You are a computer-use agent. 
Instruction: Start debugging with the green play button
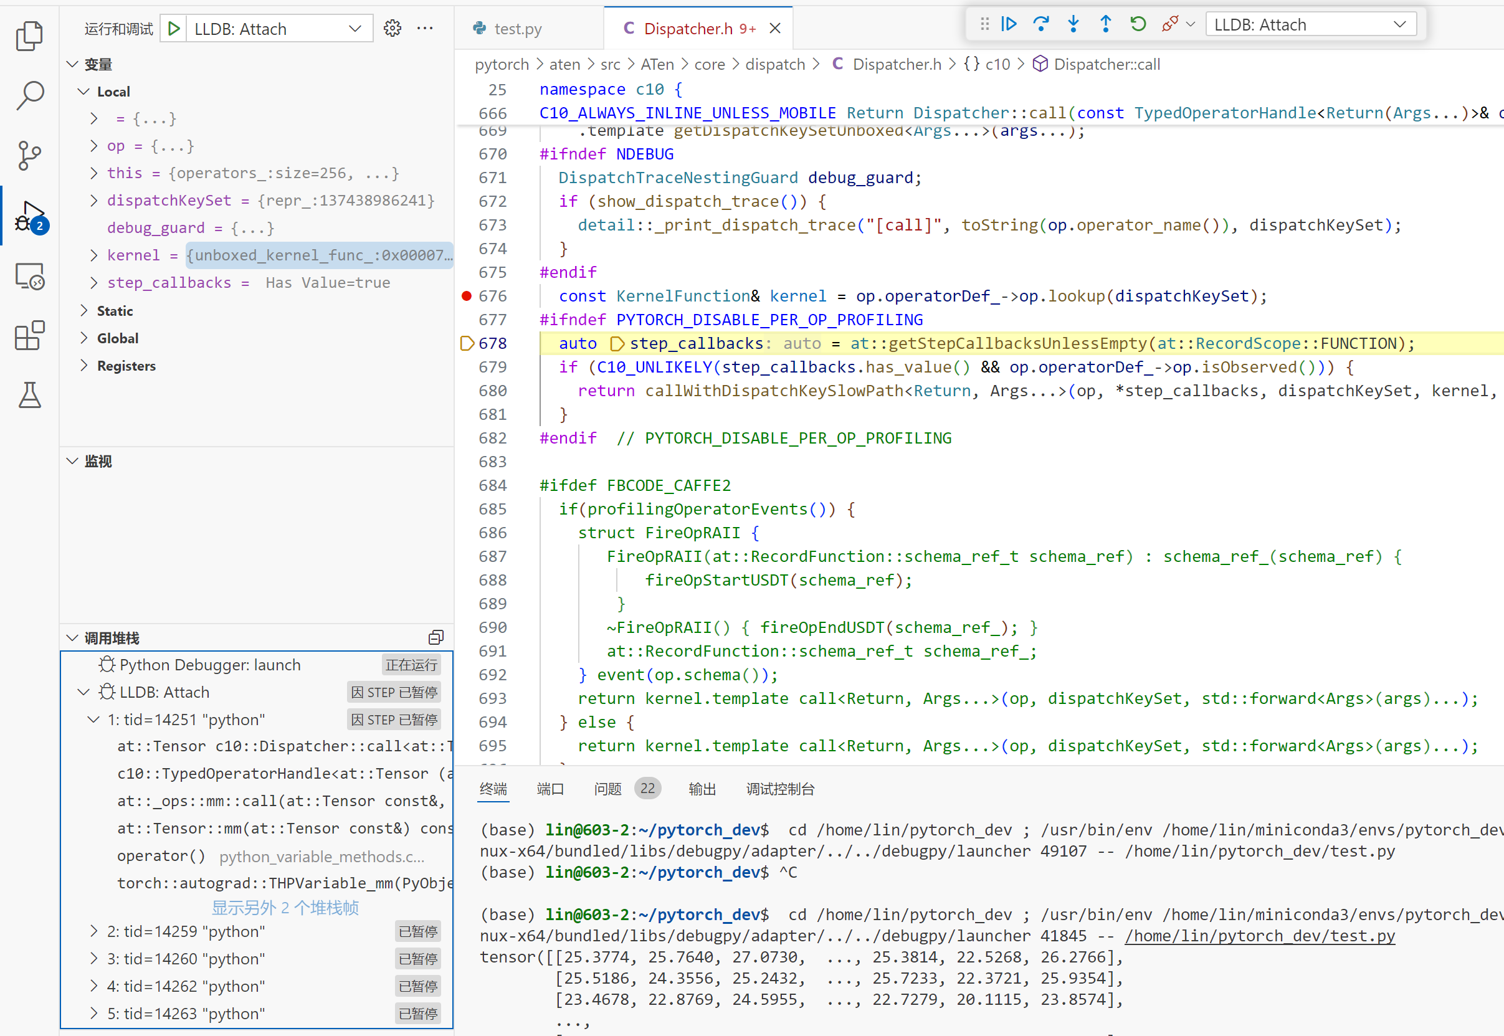coord(174,29)
